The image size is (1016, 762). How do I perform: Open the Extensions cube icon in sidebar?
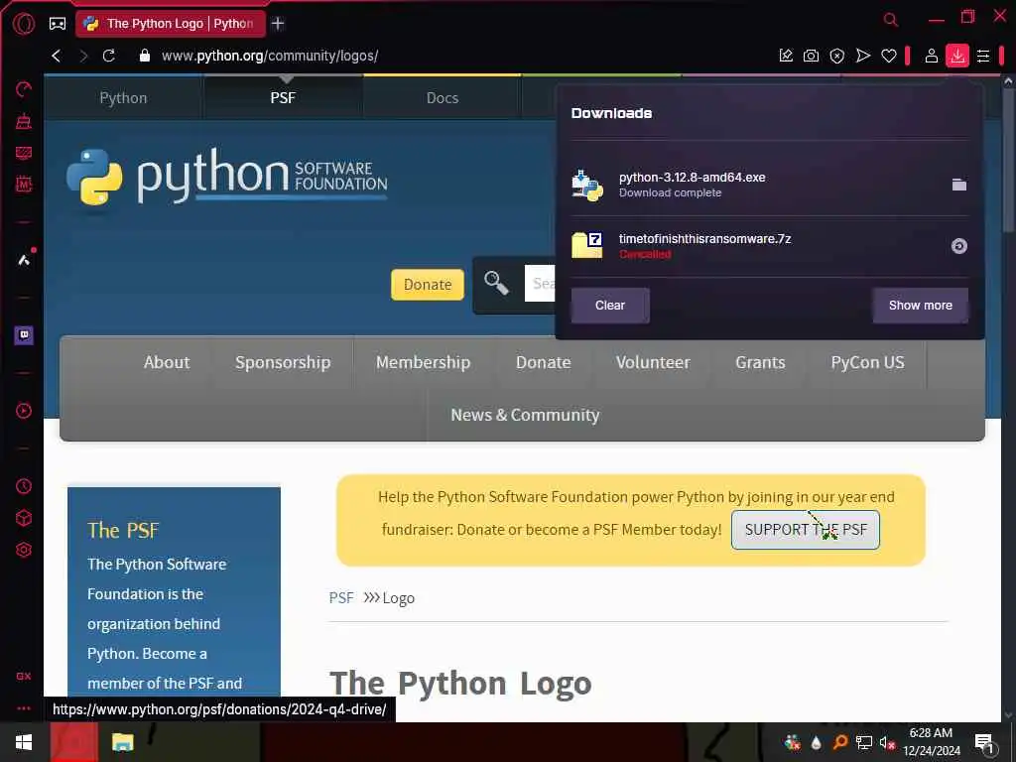(x=24, y=518)
